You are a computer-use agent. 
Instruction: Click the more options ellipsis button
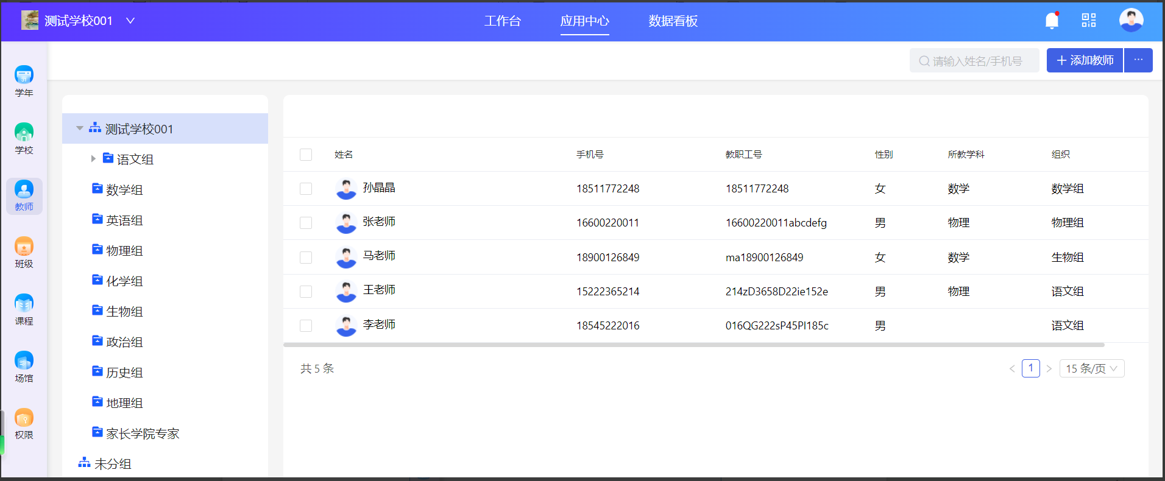[x=1138, y=60]
